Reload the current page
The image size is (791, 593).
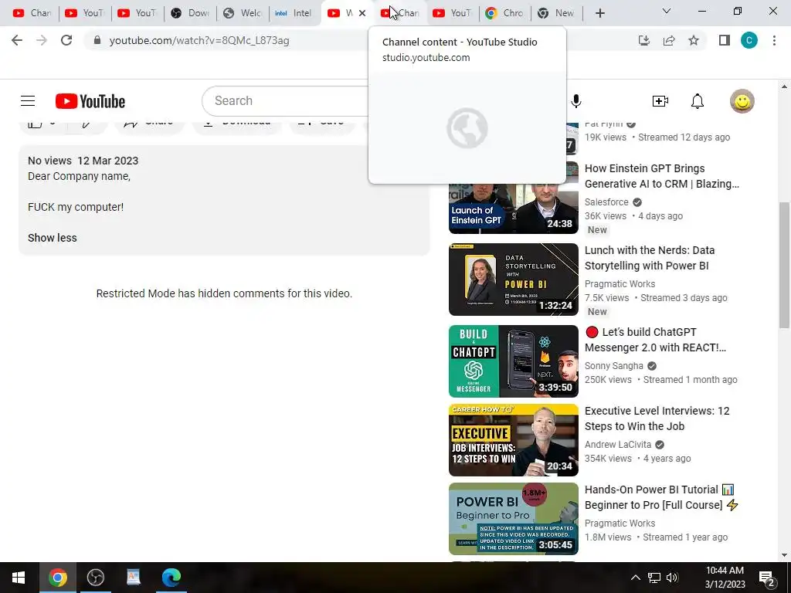click(x=66, y=40)
